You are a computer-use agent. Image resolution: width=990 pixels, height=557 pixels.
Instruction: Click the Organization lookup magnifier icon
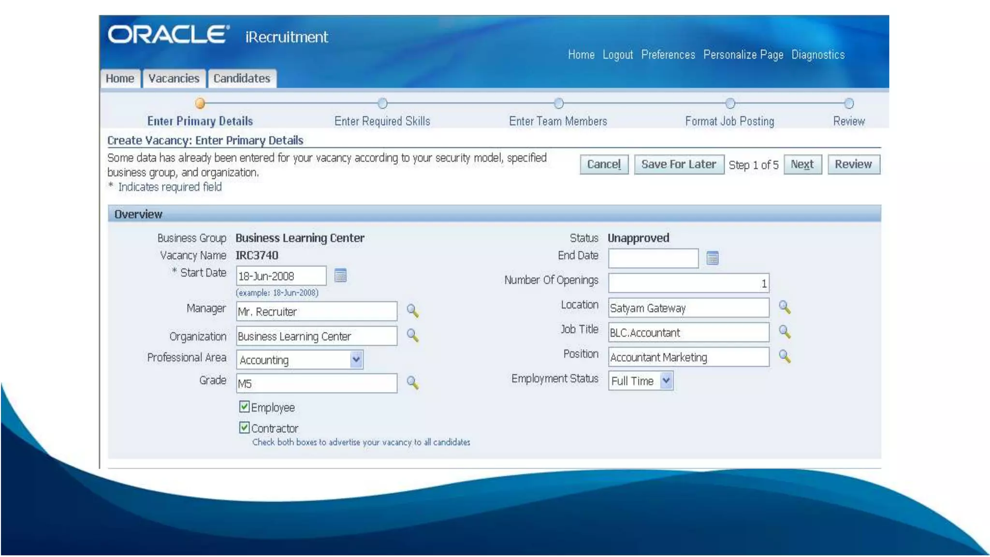coord(412,335)
